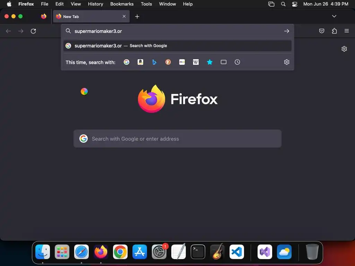The image size is (355, 266).
Task: Open the File menu
Action: [45, 4]
